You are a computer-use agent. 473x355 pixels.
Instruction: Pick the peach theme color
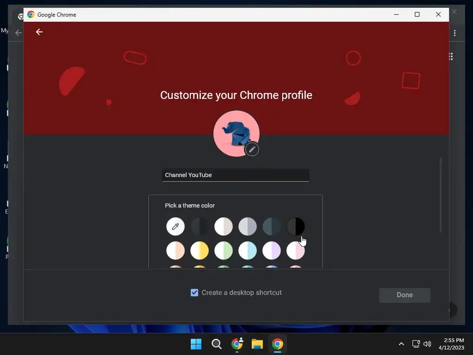click(x=175, y=251)
